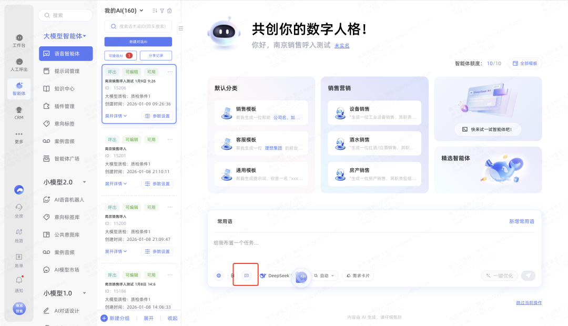
Task: Click the sort order icon next to 我的AI
Action: click(155, 11)
